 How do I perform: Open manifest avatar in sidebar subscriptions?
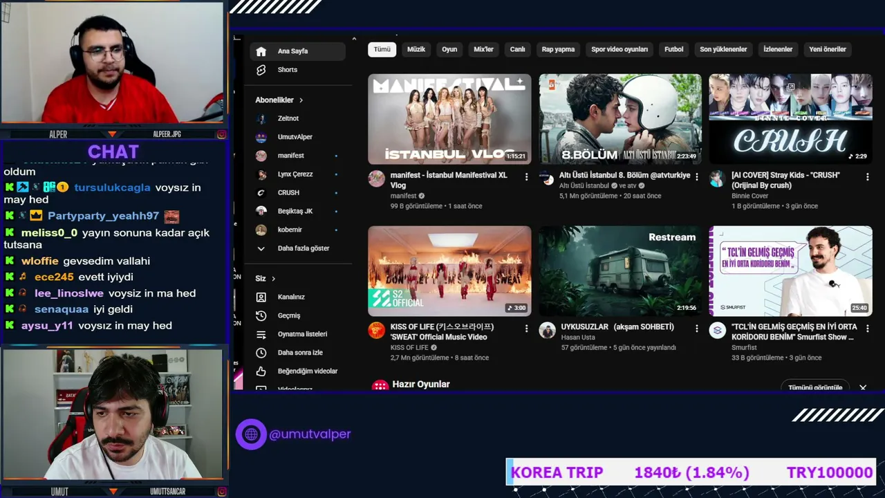point(261,156)
